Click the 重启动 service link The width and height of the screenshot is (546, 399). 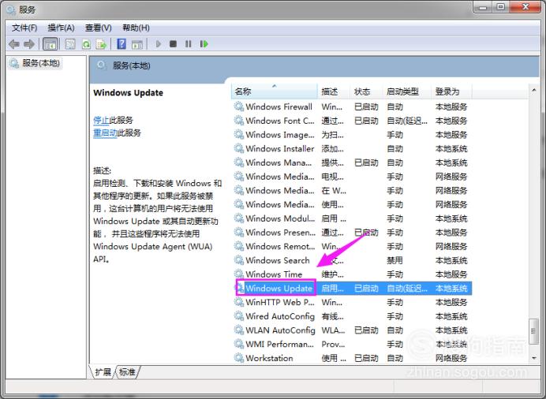point(105,132)
